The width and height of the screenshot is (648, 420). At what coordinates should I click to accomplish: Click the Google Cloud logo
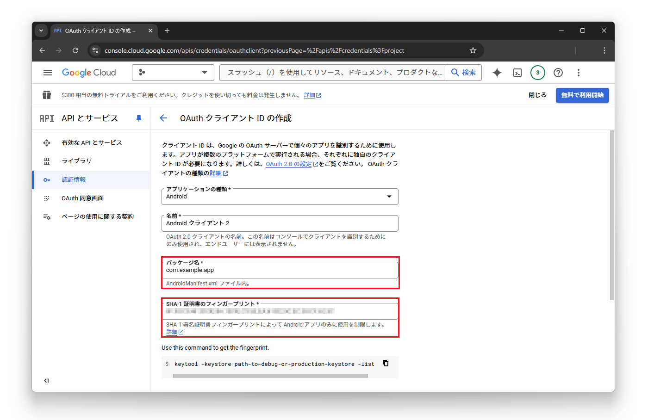pos(89,73)
